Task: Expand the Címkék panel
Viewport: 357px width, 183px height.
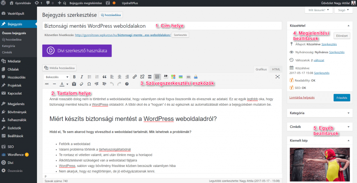Action: 349,127
